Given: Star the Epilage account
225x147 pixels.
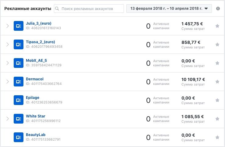Looking at the screenshot, I should (x=217, y=100).
